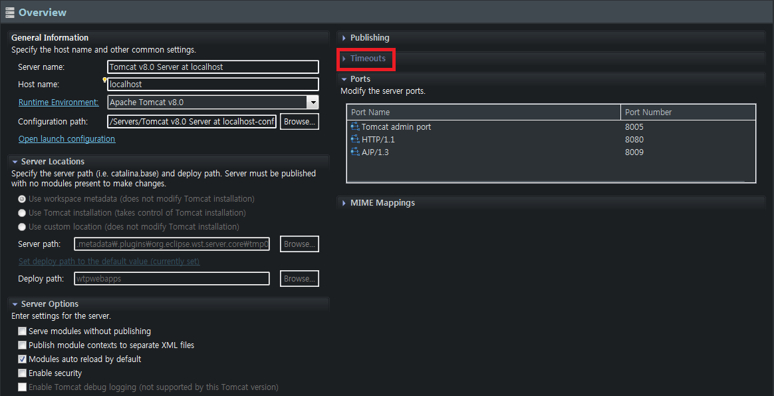Screen dimensions: 774x396
Task: Click the Configuration path input field
Action: click(x=192, y=122)
